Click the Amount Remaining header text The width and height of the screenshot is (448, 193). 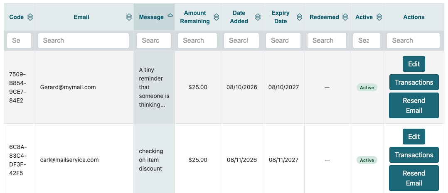pos(195,17)
